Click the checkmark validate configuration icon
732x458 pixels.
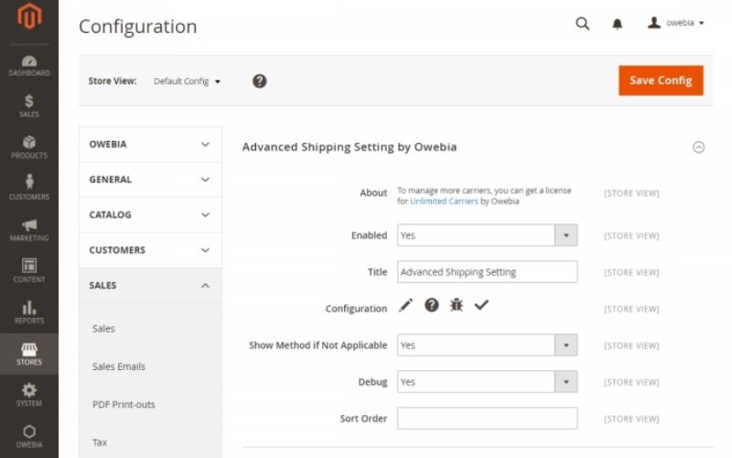(x=481, y=305)
